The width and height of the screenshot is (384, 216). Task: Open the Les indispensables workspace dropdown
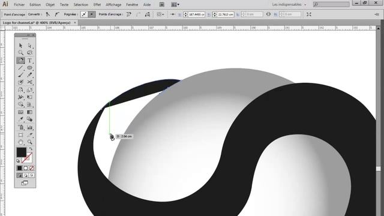click(x=289, y=4)
